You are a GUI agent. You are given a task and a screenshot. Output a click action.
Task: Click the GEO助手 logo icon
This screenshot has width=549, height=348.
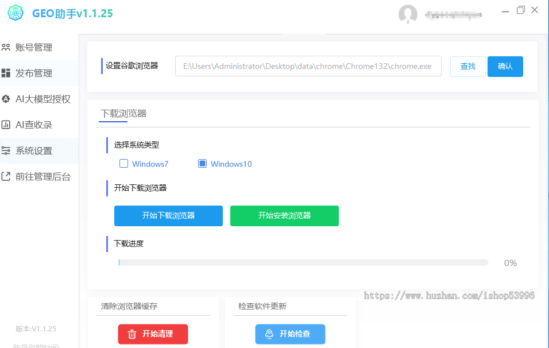tap(16, 13)
